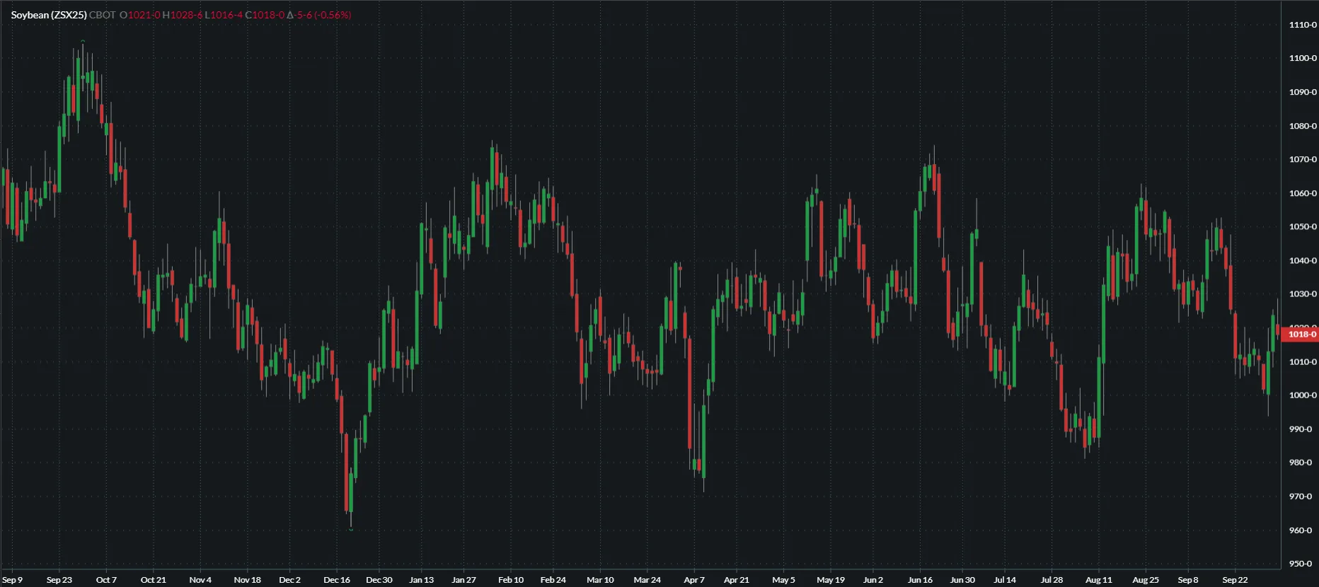Screen dimensions: 1319x587
Task: Click the -0.56% change percentage
Action: (x=333, y=15)
